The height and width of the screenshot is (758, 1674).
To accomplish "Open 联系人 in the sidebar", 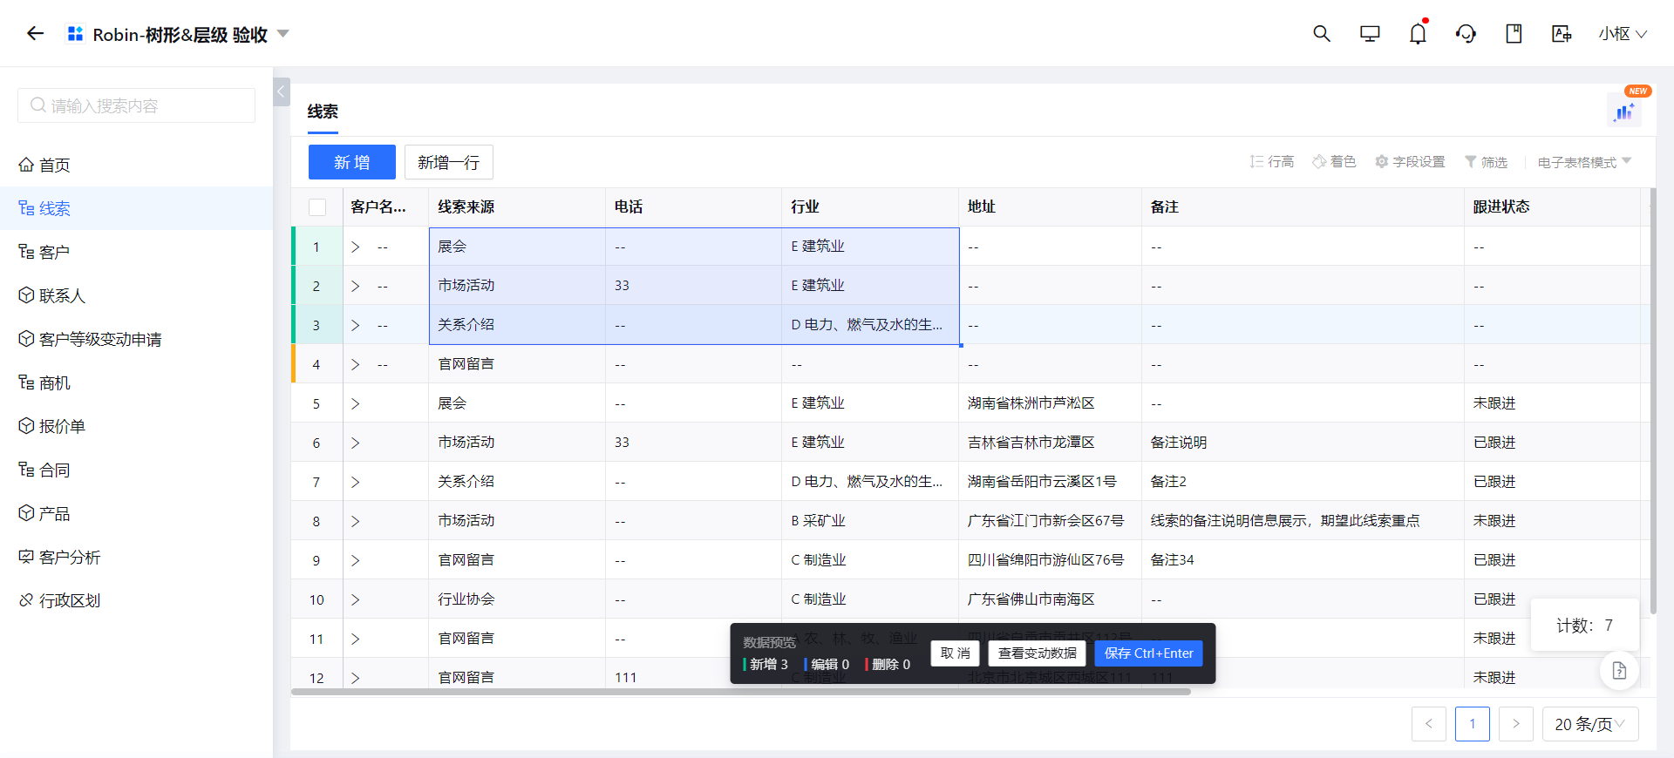I will [x=136, y=295].
